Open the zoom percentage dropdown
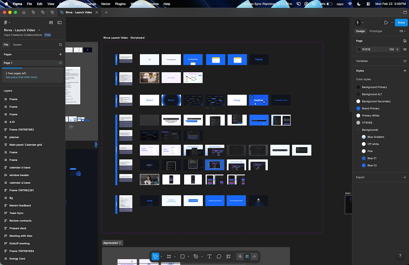The width and height of the screenshot is (409, 265). pyautogui.click(x=402, y=31)
